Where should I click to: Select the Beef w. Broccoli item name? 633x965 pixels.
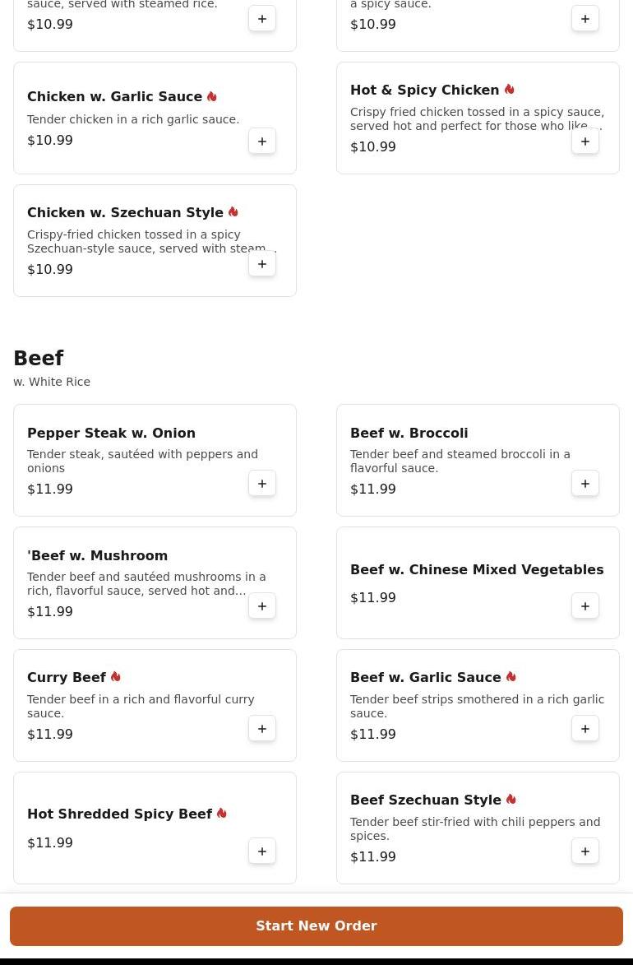click(x=409, y=433)
